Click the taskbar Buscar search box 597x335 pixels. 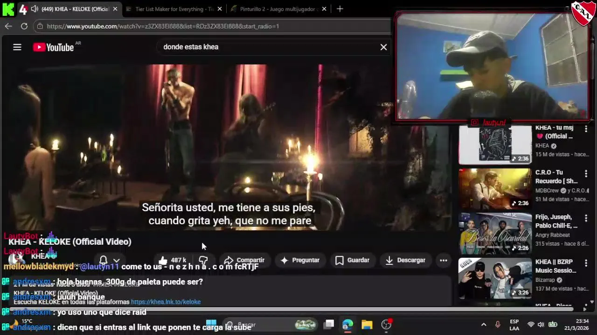pyautogui.click(x=271, y=324)
